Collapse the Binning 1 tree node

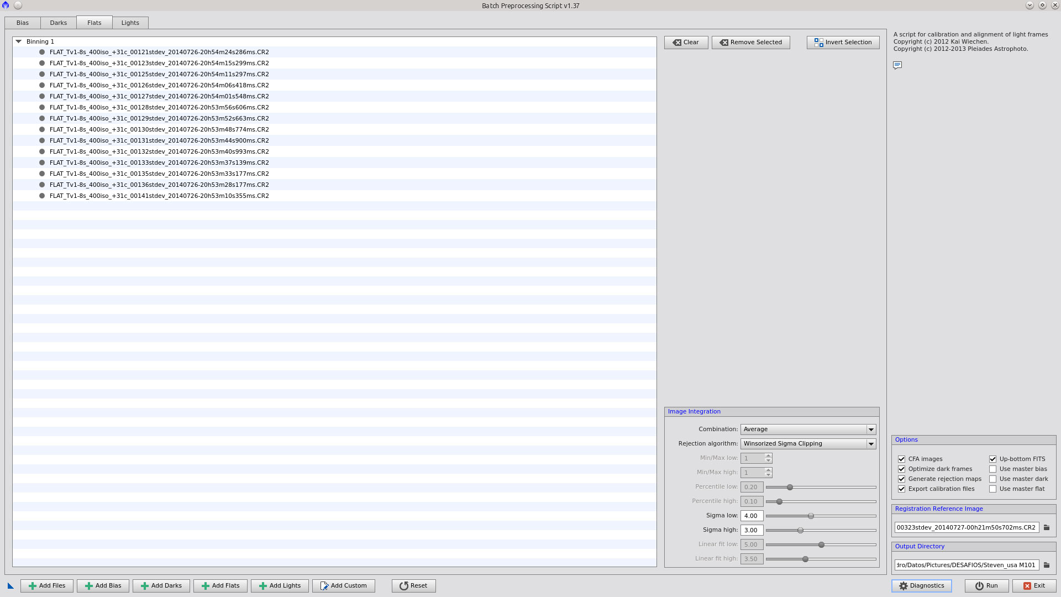[x=19, y=41]
